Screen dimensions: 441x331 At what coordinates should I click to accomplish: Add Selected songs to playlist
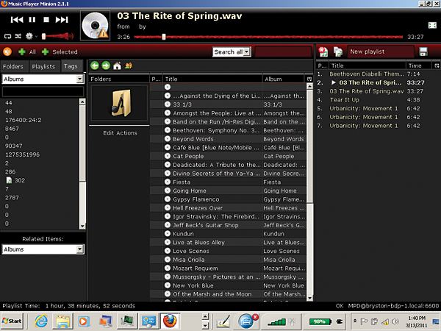tap(60, 51)
